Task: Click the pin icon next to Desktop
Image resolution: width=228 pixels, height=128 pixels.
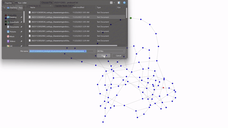Action: tap(21, 17)
